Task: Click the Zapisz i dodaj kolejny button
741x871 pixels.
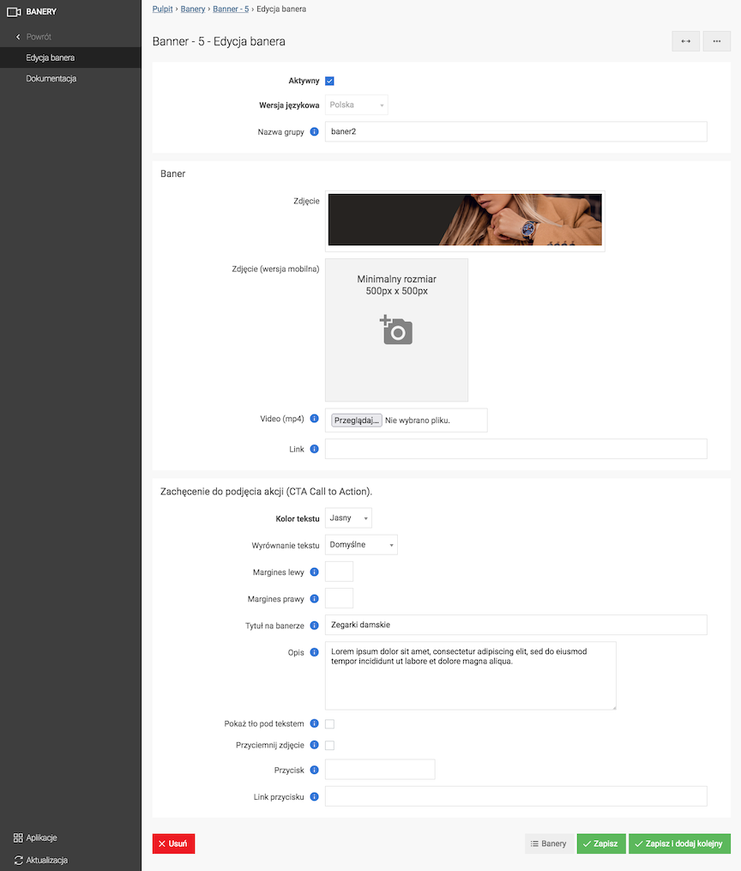Action: tap(679, 844)
